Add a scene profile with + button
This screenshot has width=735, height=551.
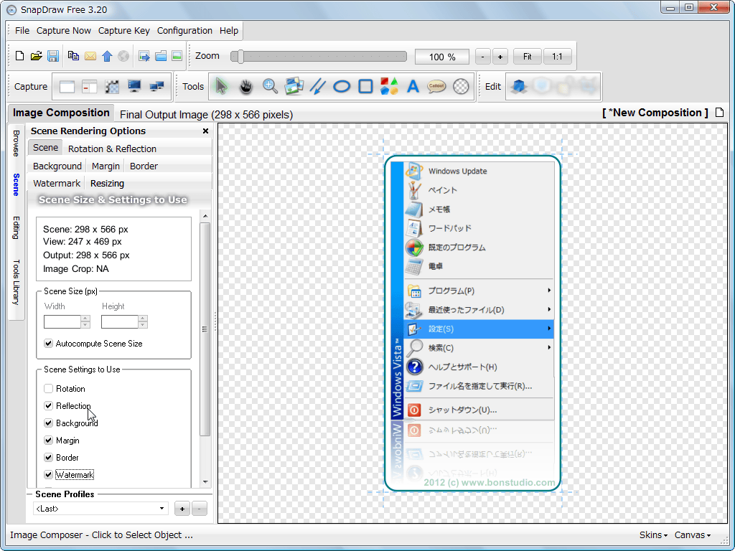click(x=182, y=509)
